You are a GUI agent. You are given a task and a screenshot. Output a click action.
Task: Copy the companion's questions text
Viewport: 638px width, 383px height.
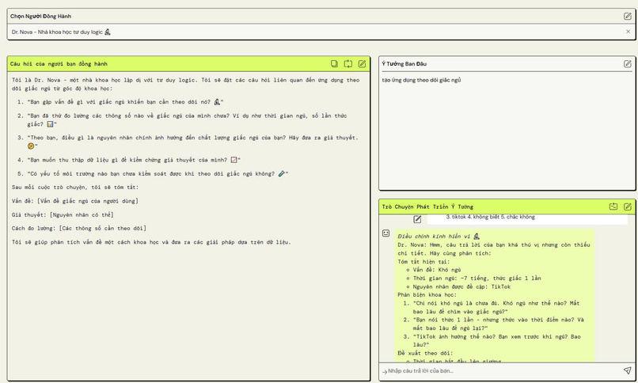334,64
